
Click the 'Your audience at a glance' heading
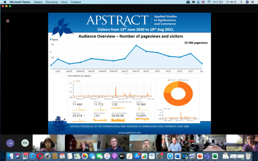coord(79,76)
